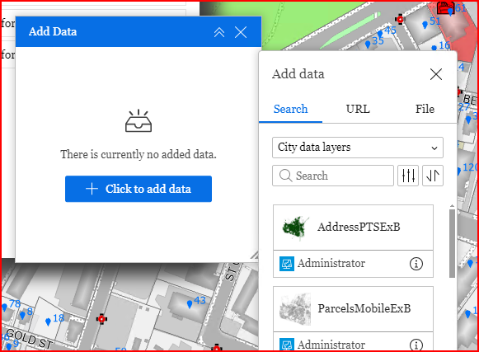Click the 'There is currently no added data.' message
Screen dimensions: 479x352
[139, 155]
